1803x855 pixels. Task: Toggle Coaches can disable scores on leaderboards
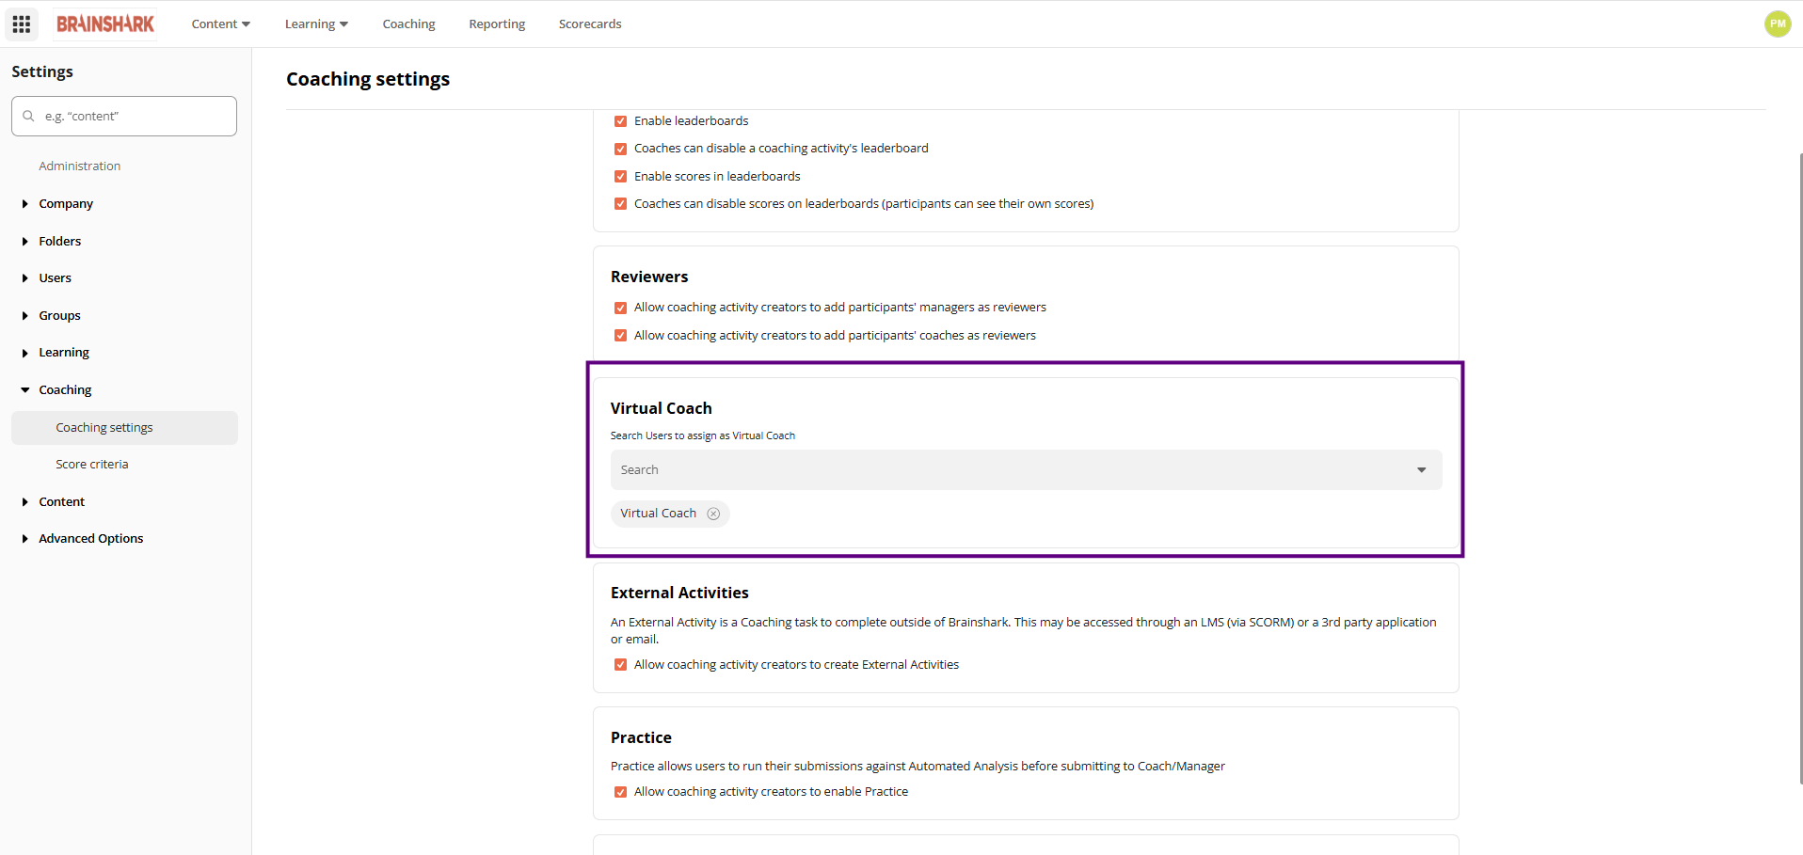click(x=620, y=204)
